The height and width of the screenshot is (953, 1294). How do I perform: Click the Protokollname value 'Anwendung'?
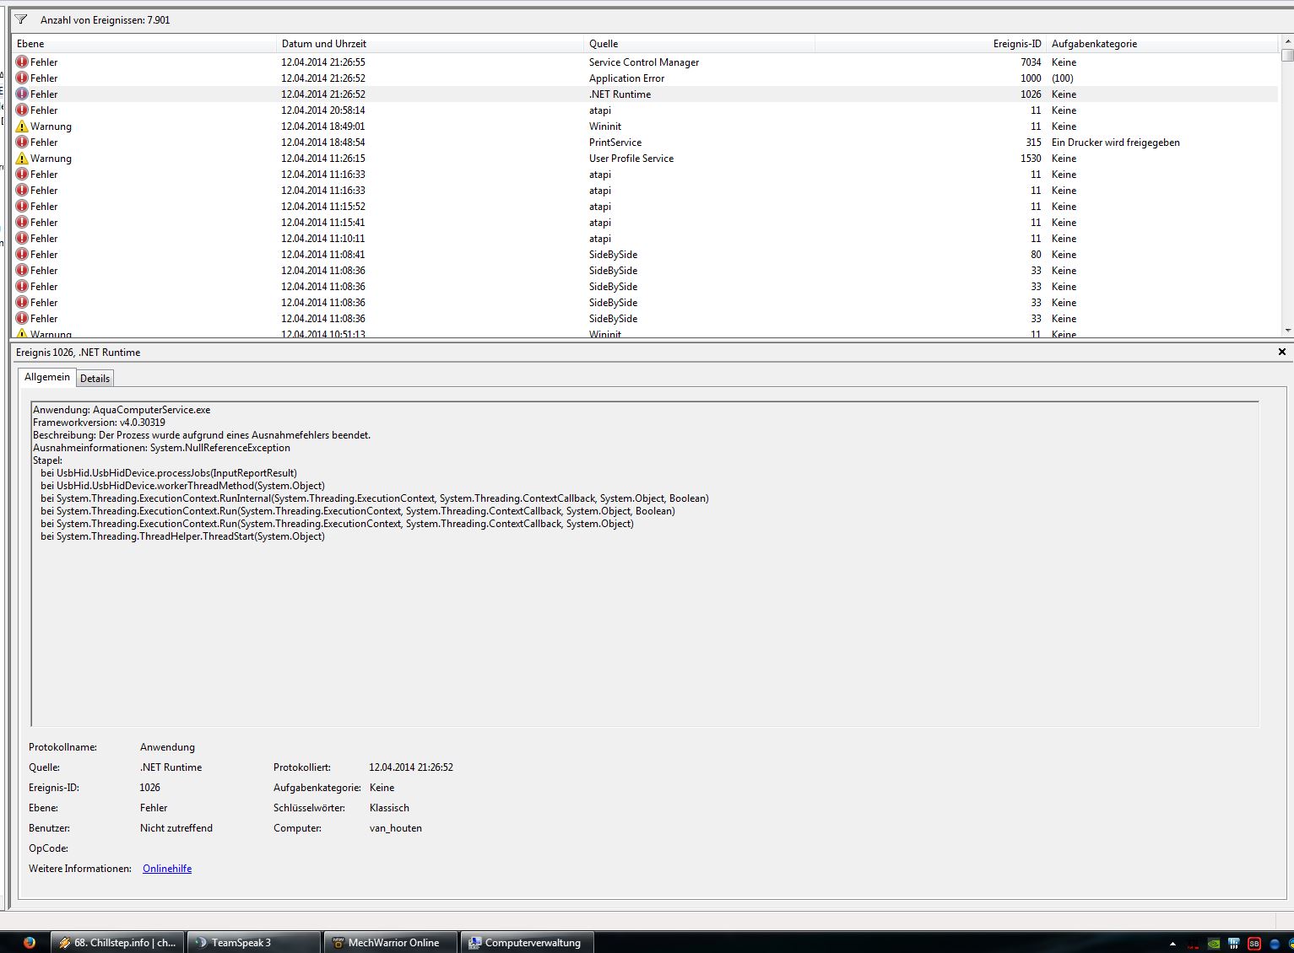pos(167,747)
